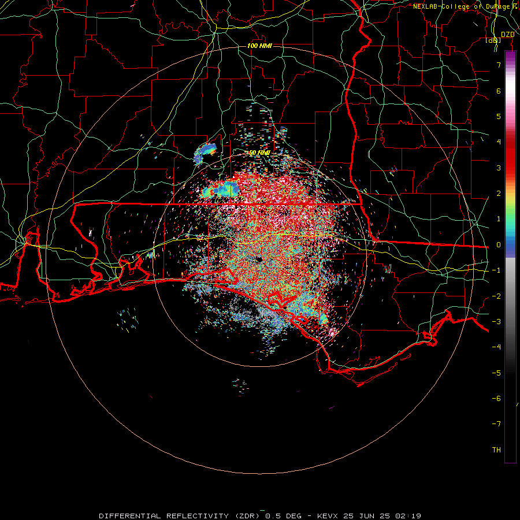Click the isolated blue storm cell near 50 NMI label

point(205,153)
